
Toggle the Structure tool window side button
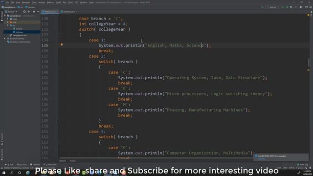(2, 139)
